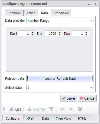Click the Anchor icon
Viewport: 100px width, 124px height.
29,109
